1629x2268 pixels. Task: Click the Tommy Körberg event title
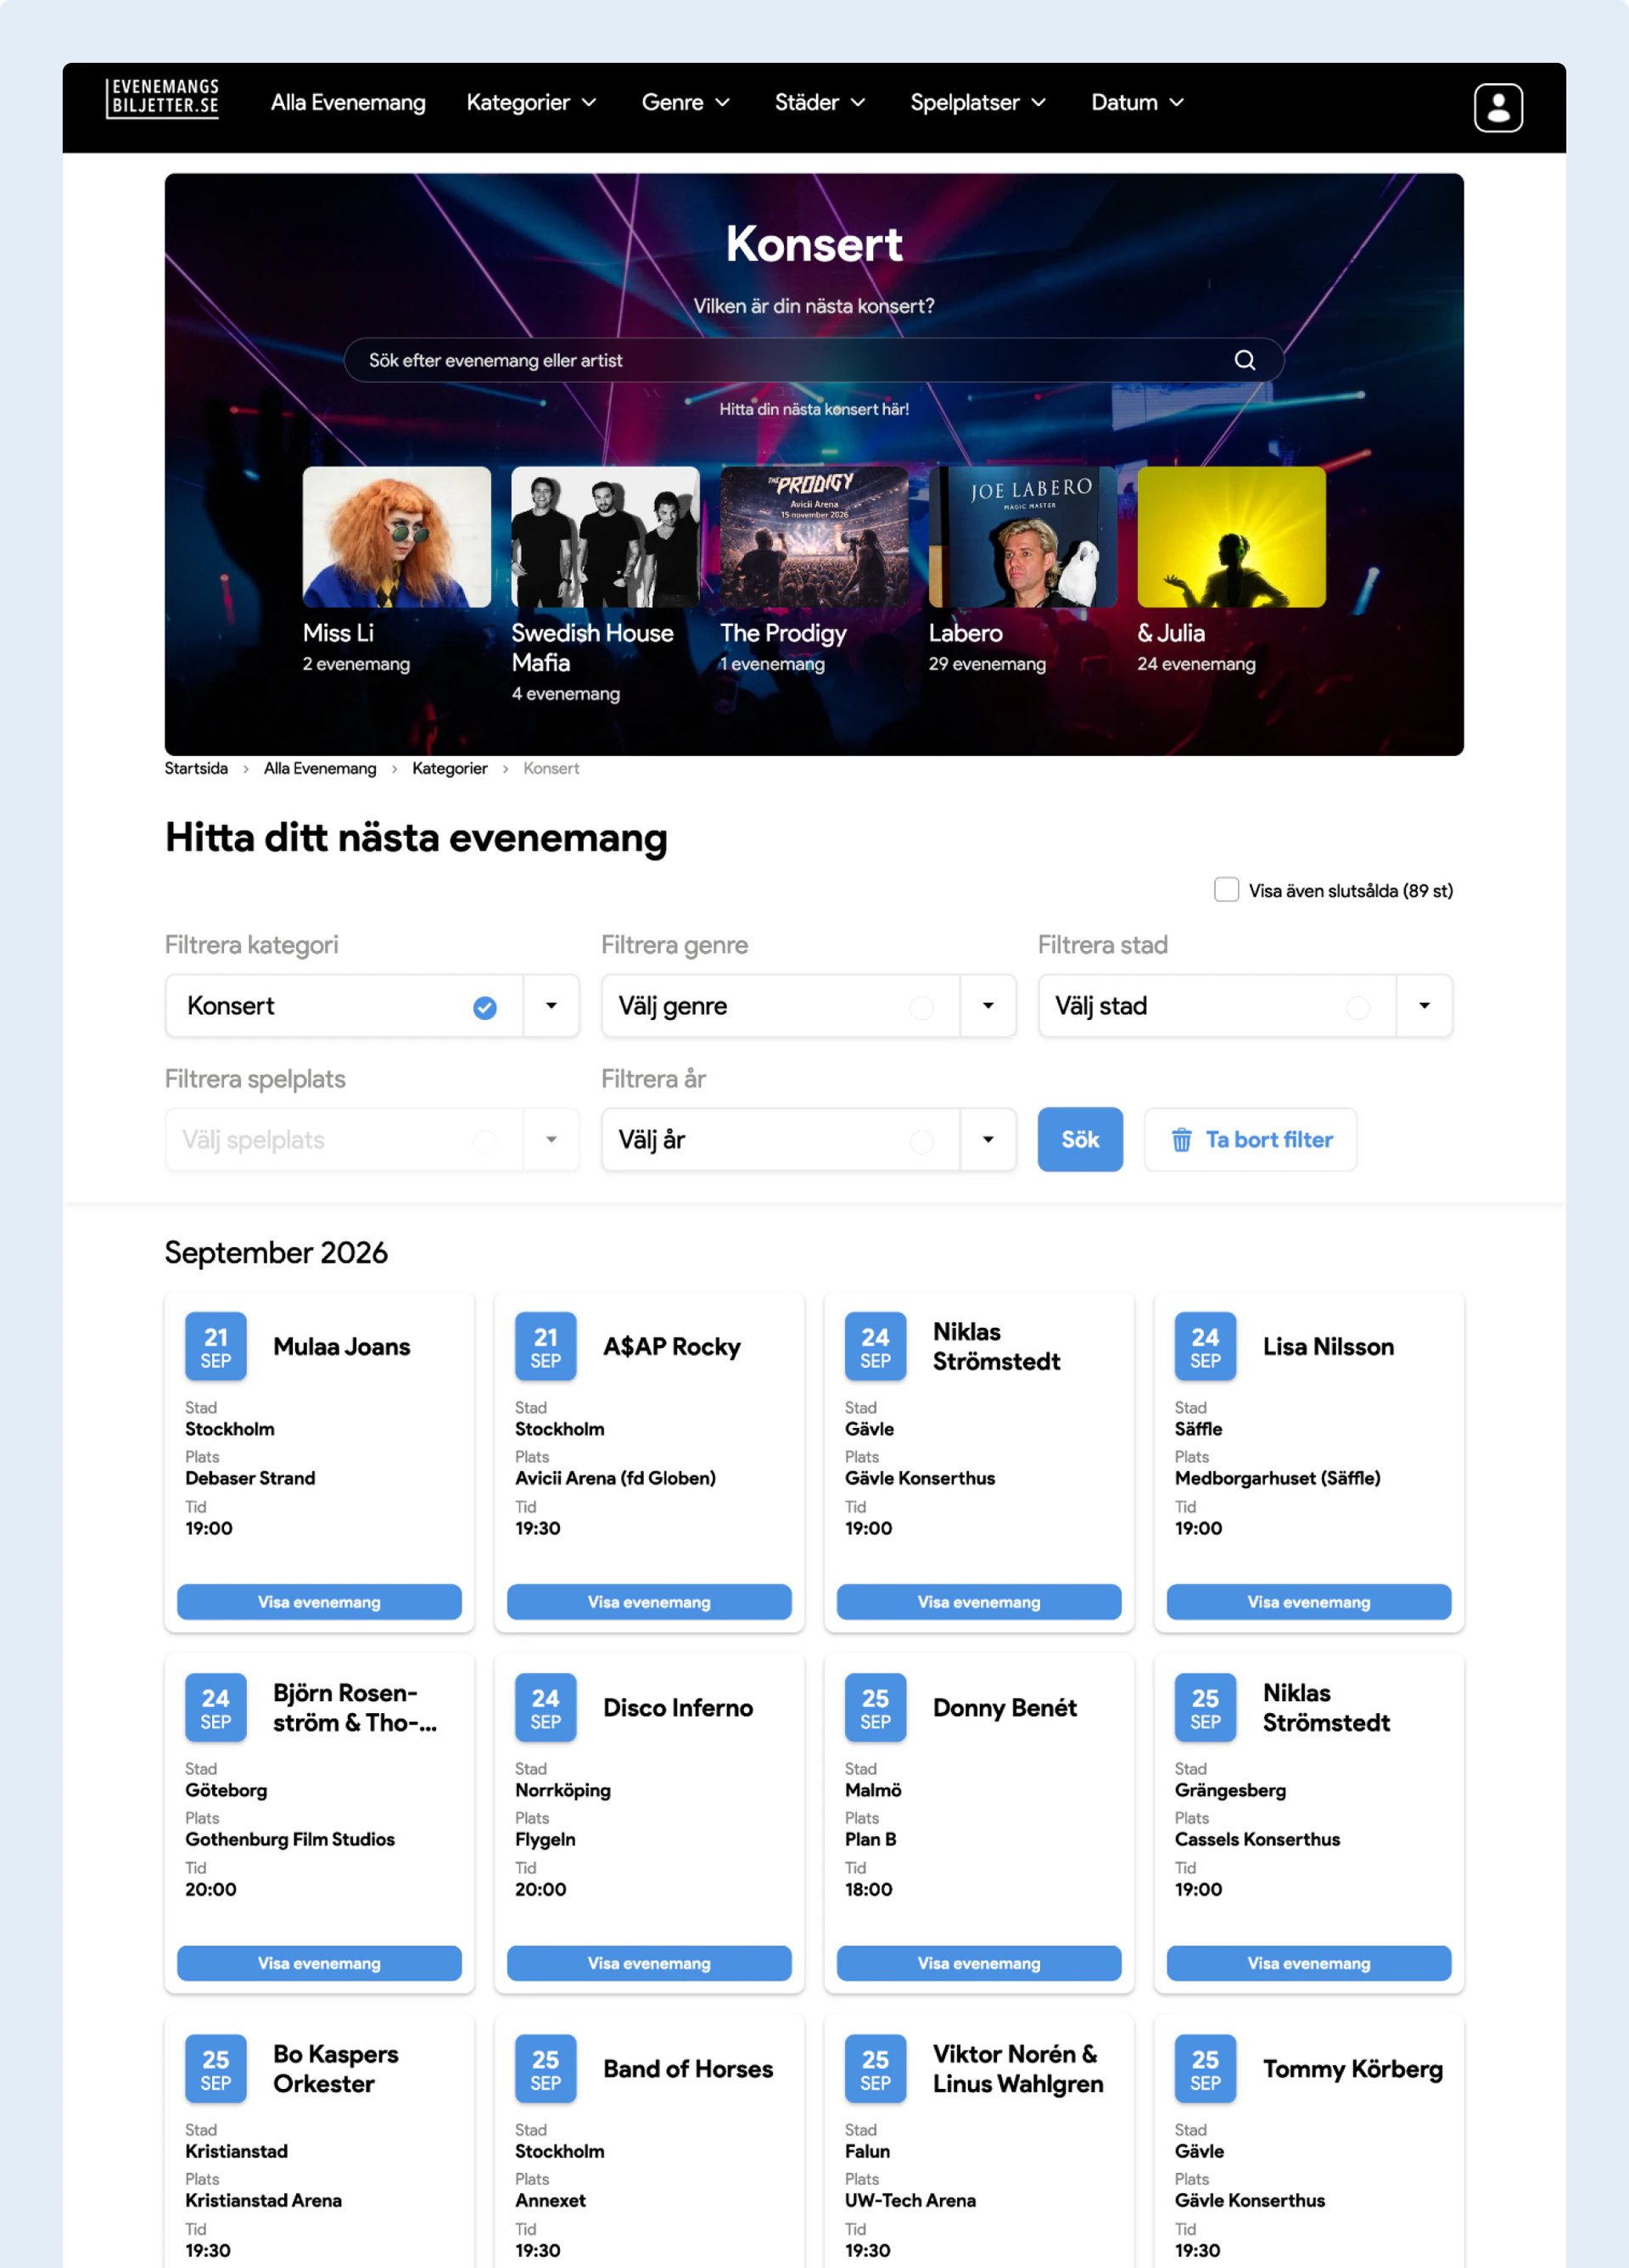tap(1353, 2069)
